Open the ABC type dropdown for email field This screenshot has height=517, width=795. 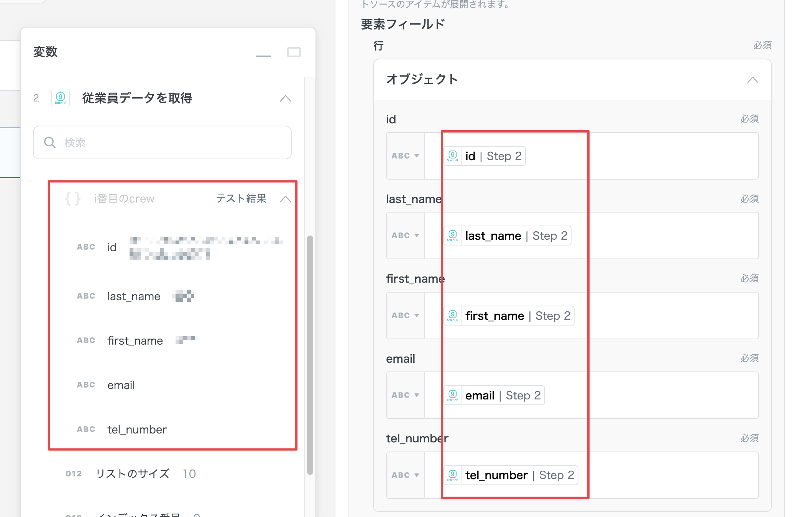[405, 395]
